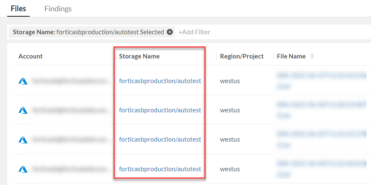Click the File Name column header text

tap(291, 56)
